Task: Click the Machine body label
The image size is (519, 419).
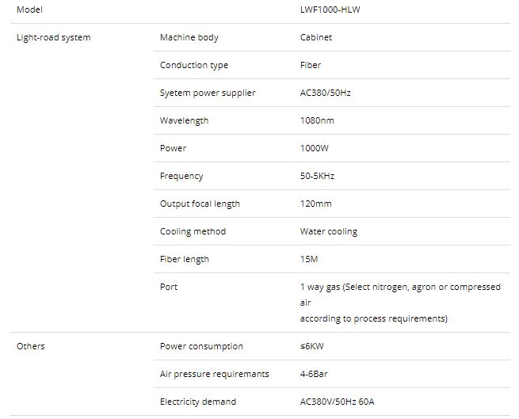Action: coord(189,37)
